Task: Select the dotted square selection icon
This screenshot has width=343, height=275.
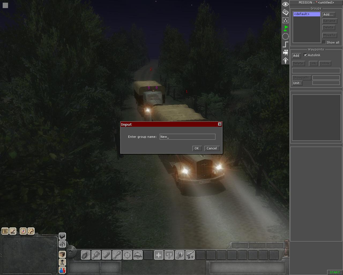Action: pyautogui.click(x=285, y=20)
